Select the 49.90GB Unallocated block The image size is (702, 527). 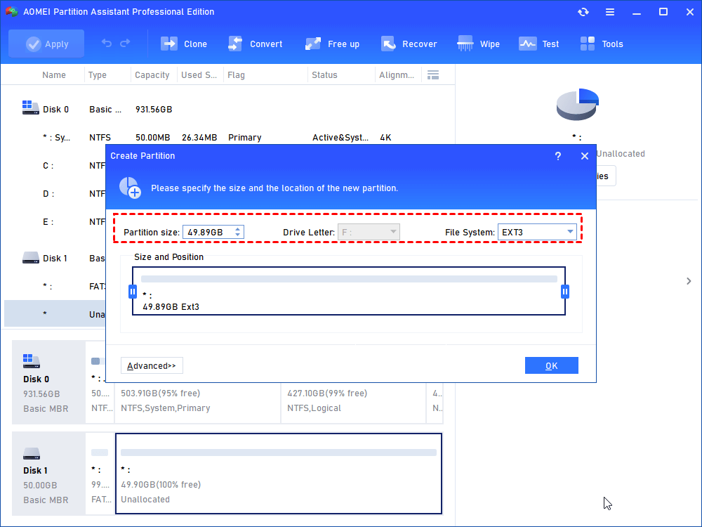click(x=279, y=474)
